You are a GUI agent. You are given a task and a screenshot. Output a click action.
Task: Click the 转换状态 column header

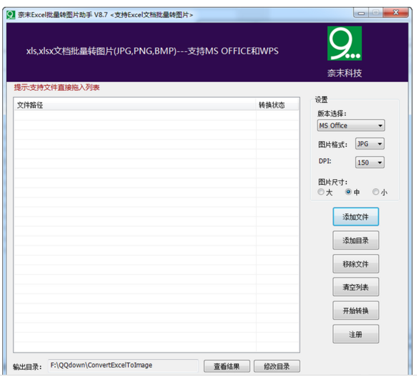pos(277,105)
